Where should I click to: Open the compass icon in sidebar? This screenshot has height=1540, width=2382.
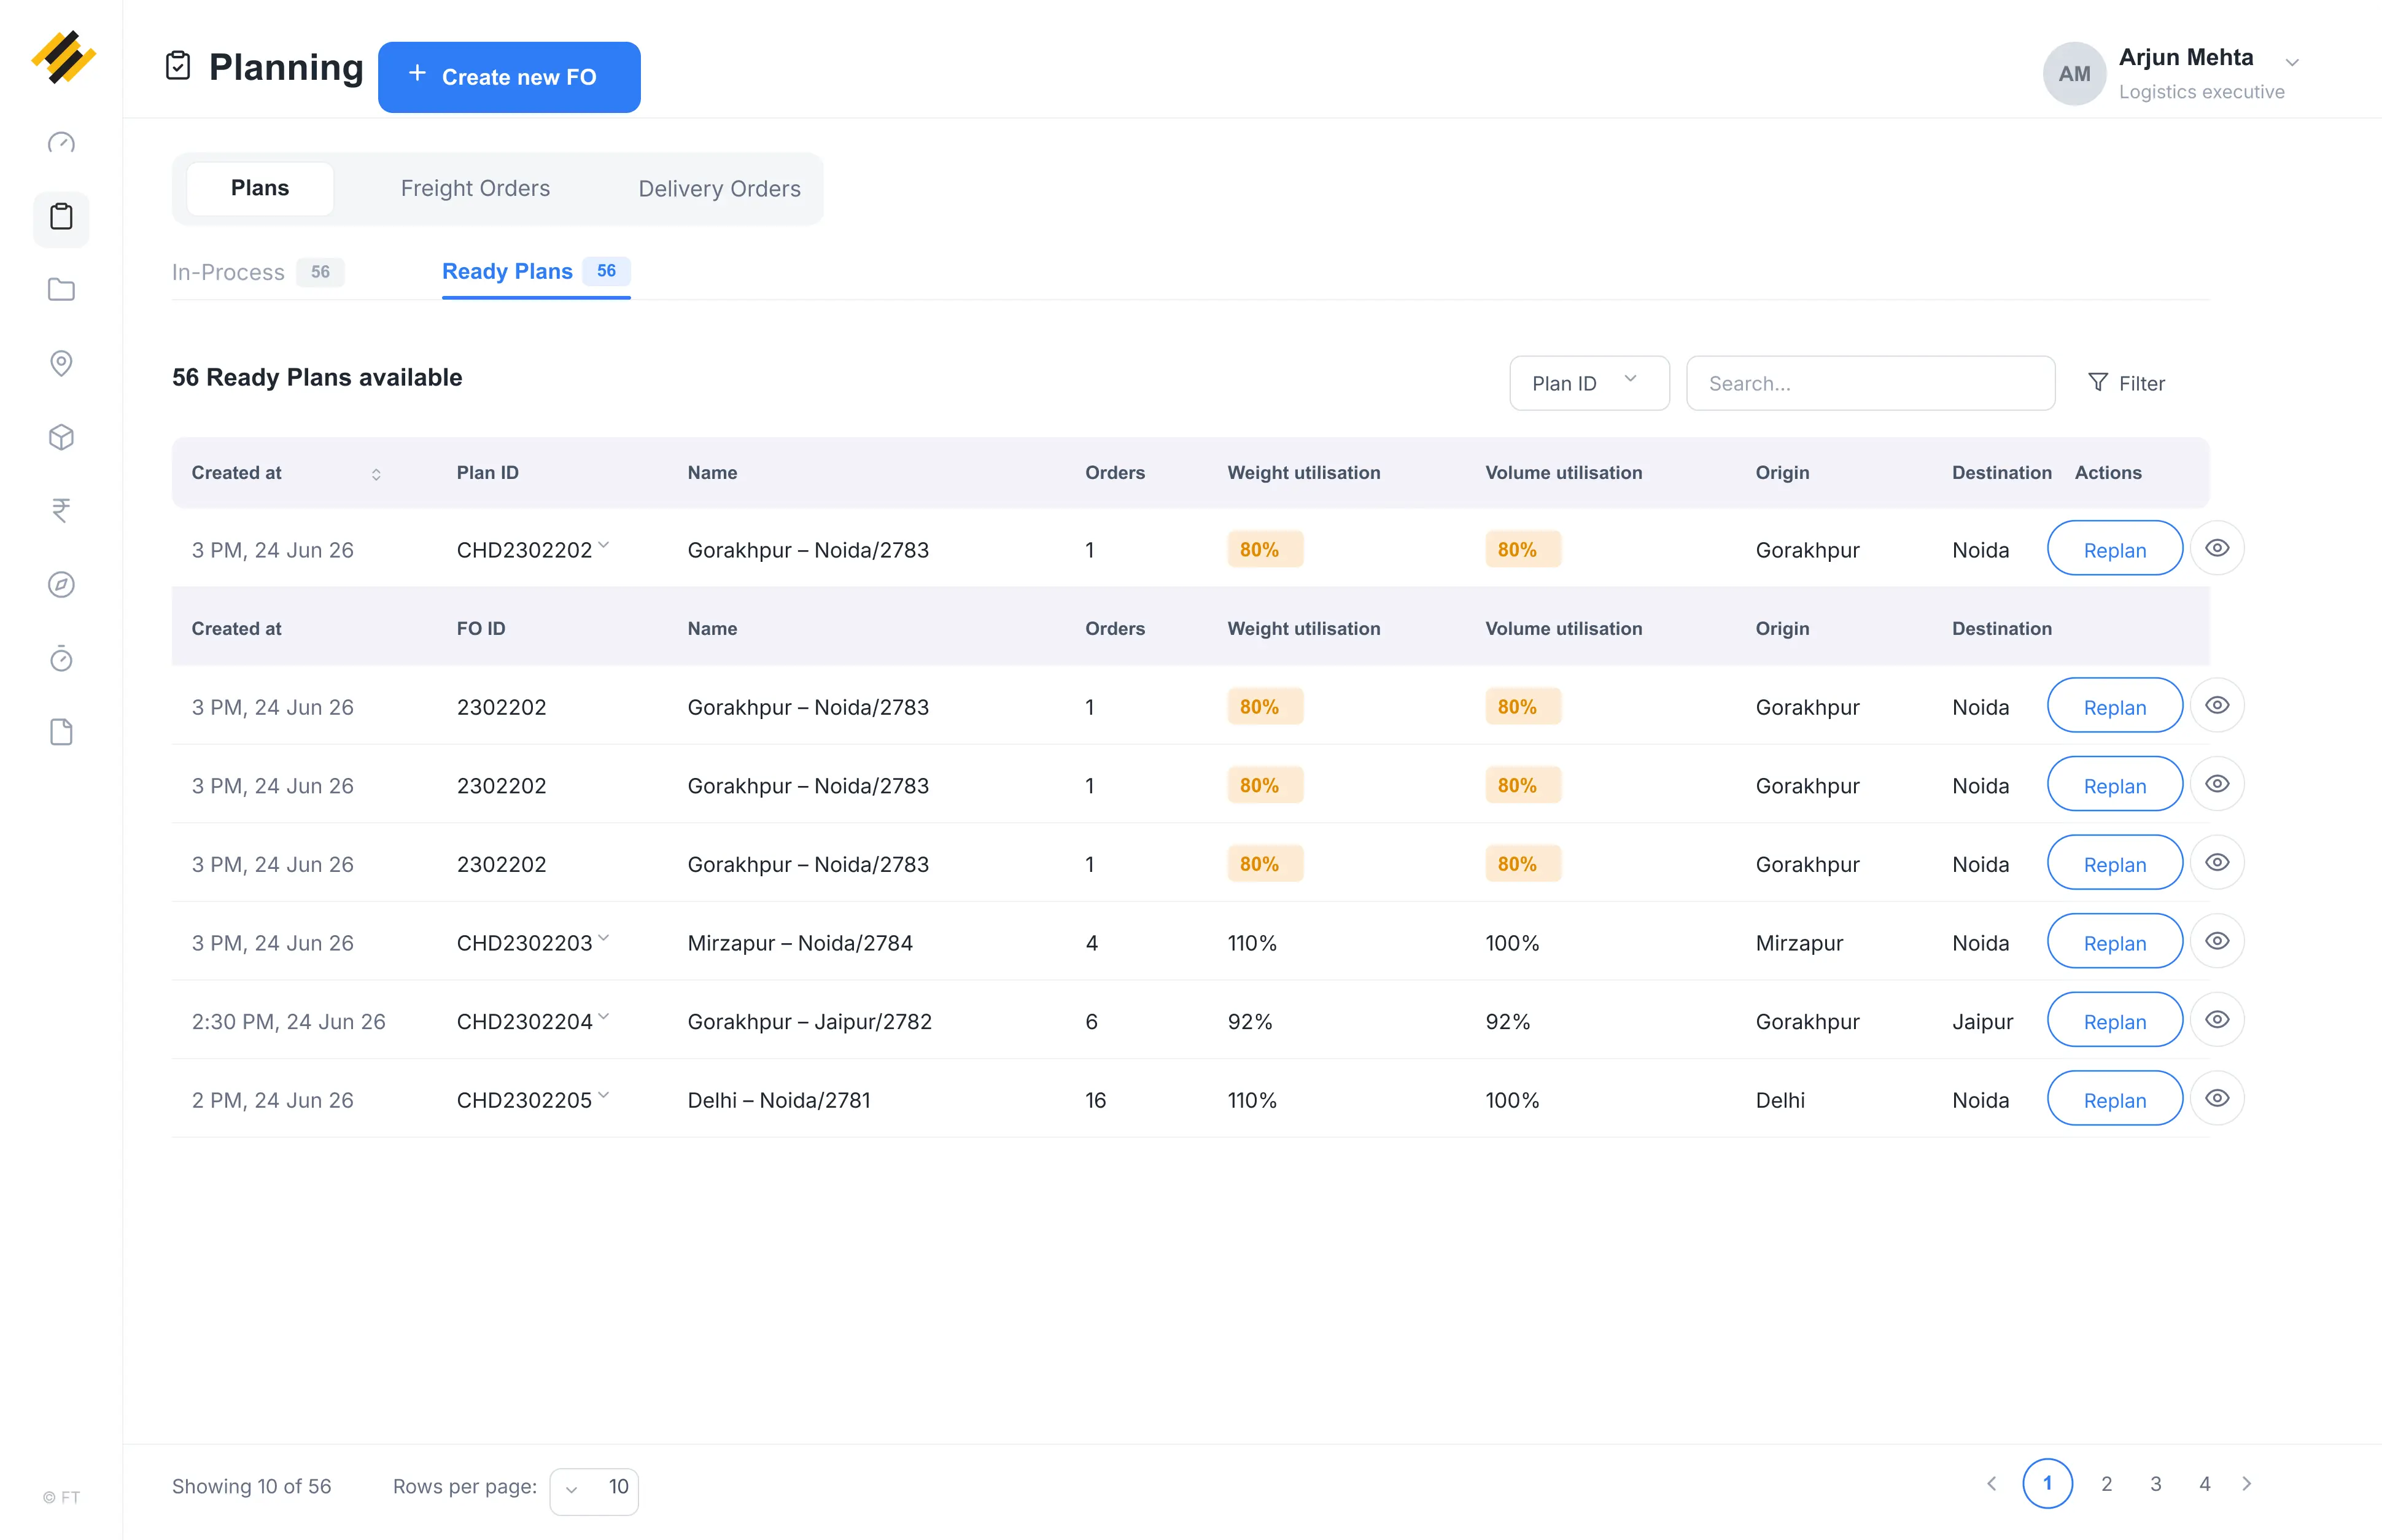point(61,585)
